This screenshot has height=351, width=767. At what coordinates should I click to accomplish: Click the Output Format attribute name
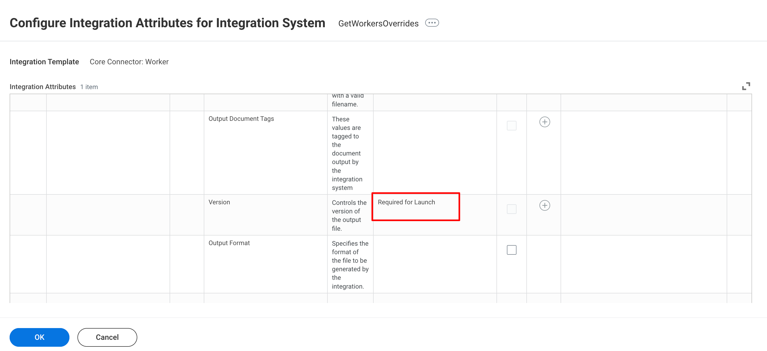tap(229, 243)
